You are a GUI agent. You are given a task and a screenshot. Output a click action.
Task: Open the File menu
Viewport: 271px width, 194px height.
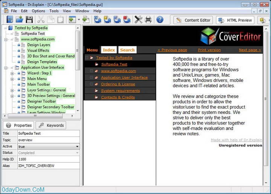tap(14, 11)
